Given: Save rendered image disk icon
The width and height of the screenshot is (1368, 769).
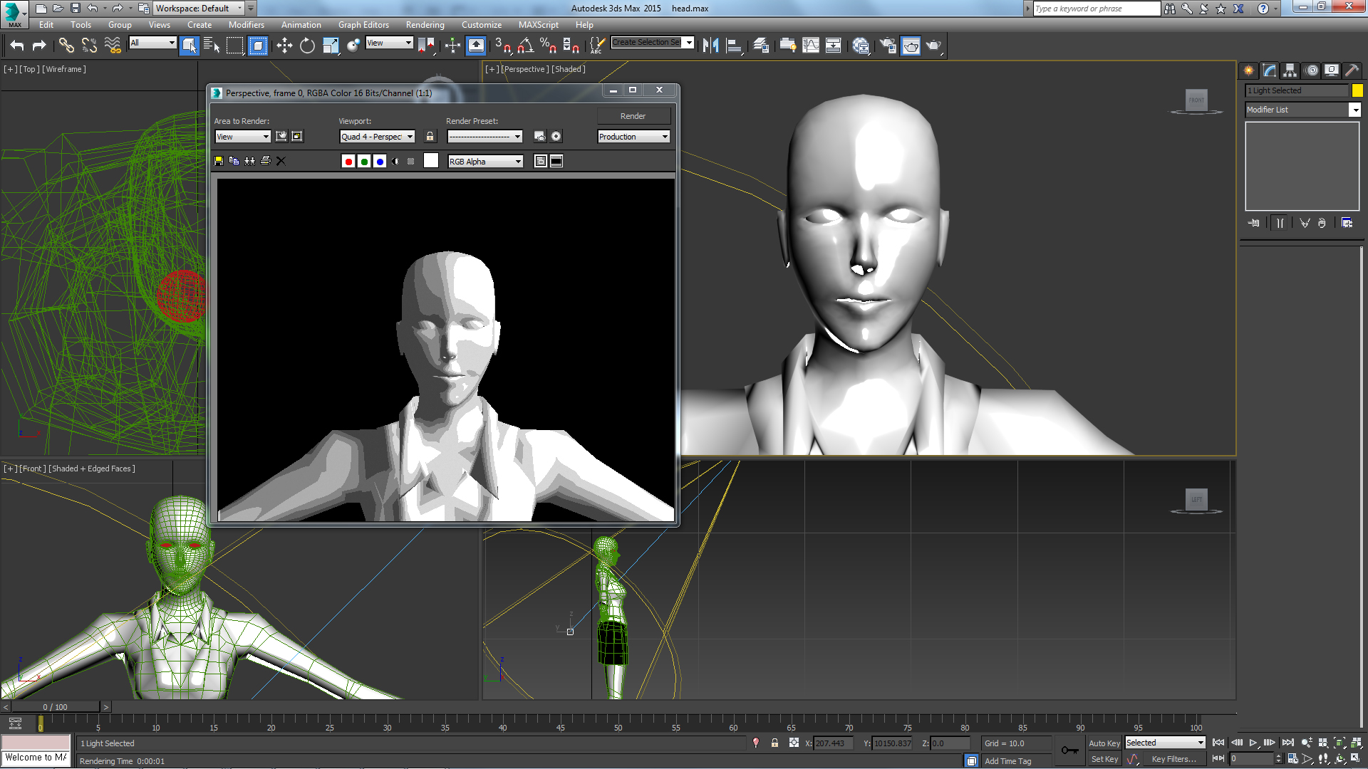Looking at the screenshot, I should click(x=219, y=162).
